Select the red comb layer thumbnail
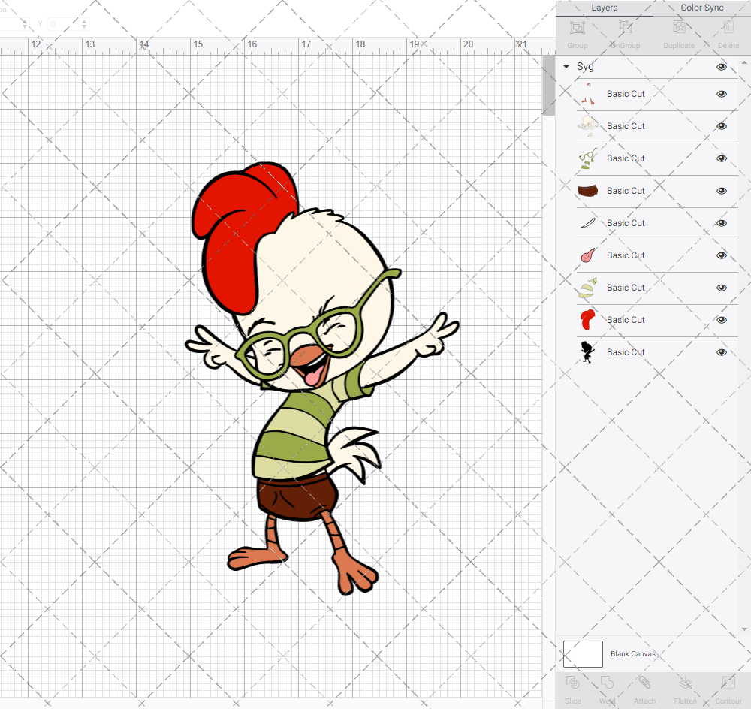Image resolution: width=751 pixels, height=709 pixels. point(588,320)
